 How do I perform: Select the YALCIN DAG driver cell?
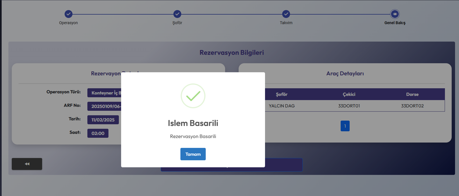[282, 106]
